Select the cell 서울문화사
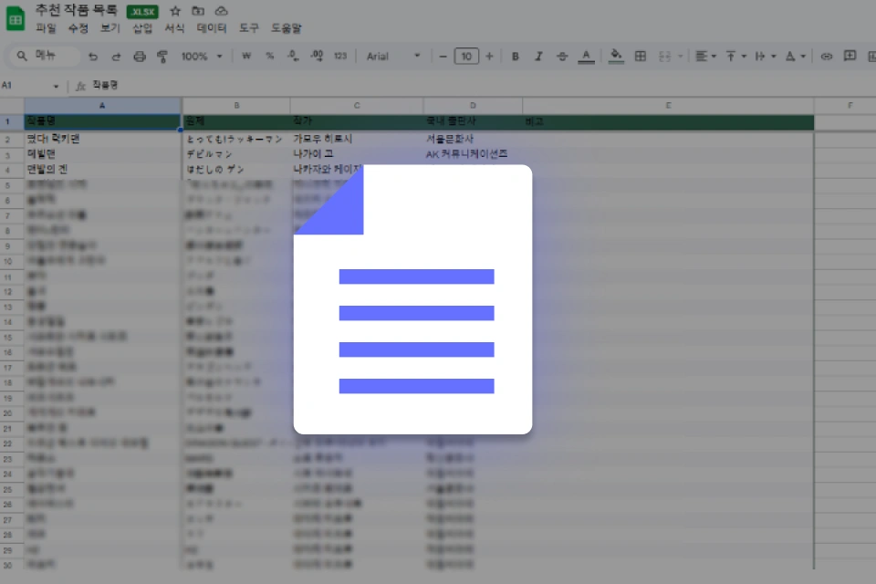This screenshot has height=584, width=876. [473, 139]
